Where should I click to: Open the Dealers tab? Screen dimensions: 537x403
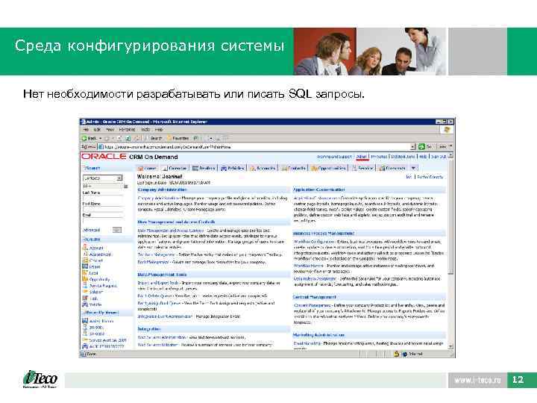point(204,168)
